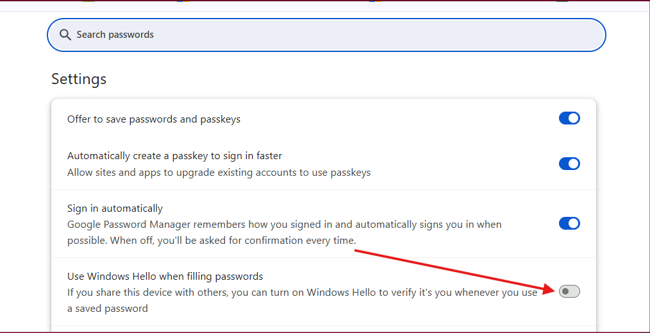
Task: Click the blank toolbar strip above search
Action: click(325, 6)
